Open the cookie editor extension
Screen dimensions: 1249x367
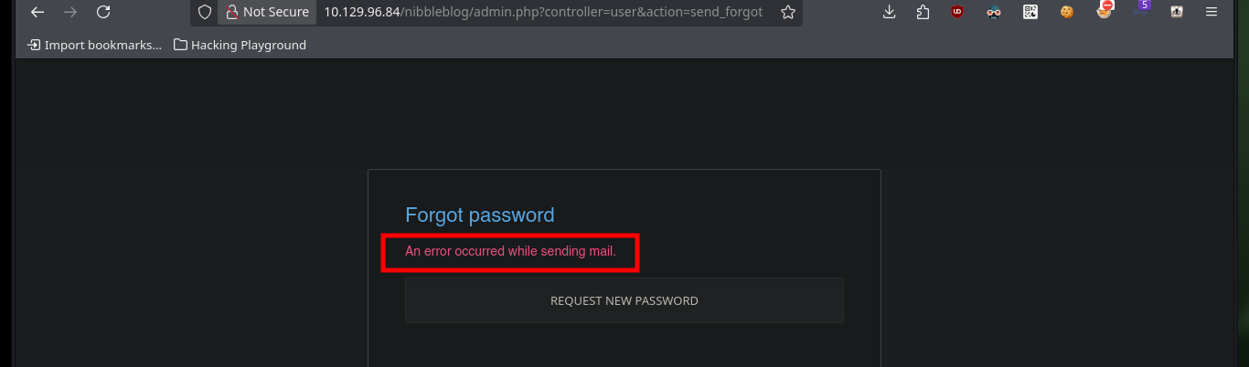tap(1067, 12)
